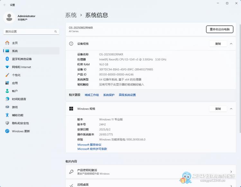The image size is (241, 187).
Task: Collapse the Windows 规格 section chevron
Action: coord(231,109)
